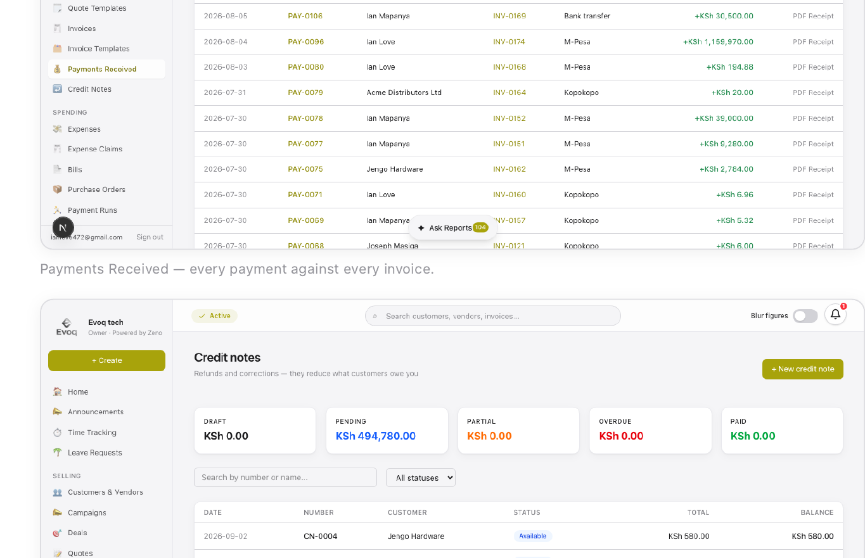Open Deals in the sidebar
This screenshot has width=865, height=558.
click(x=77, y=533)
